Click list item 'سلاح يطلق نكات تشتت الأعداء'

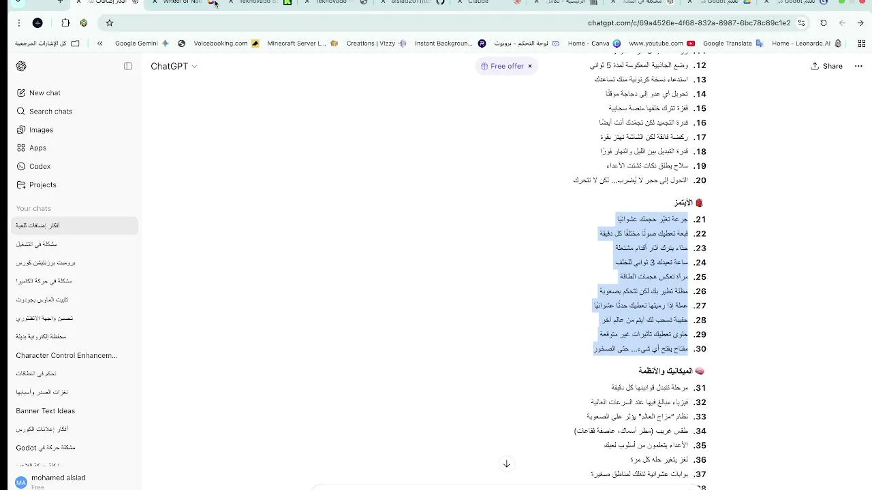coord(647,165)
